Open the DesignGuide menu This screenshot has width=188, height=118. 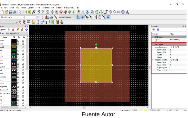tap(69, 8)
